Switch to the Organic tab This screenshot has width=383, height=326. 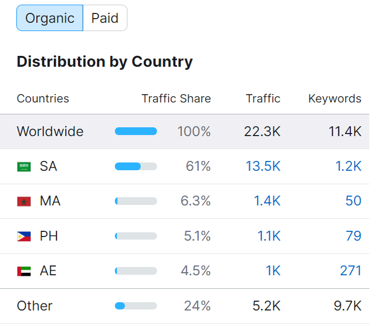(50, 18)
